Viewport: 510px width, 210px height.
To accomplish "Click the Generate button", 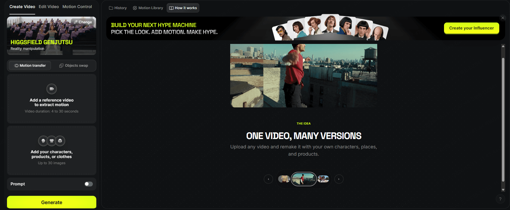I will coord(52,202).
